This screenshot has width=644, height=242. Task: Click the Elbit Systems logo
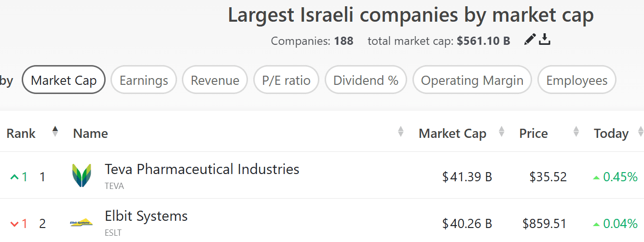tap(81, 223)
